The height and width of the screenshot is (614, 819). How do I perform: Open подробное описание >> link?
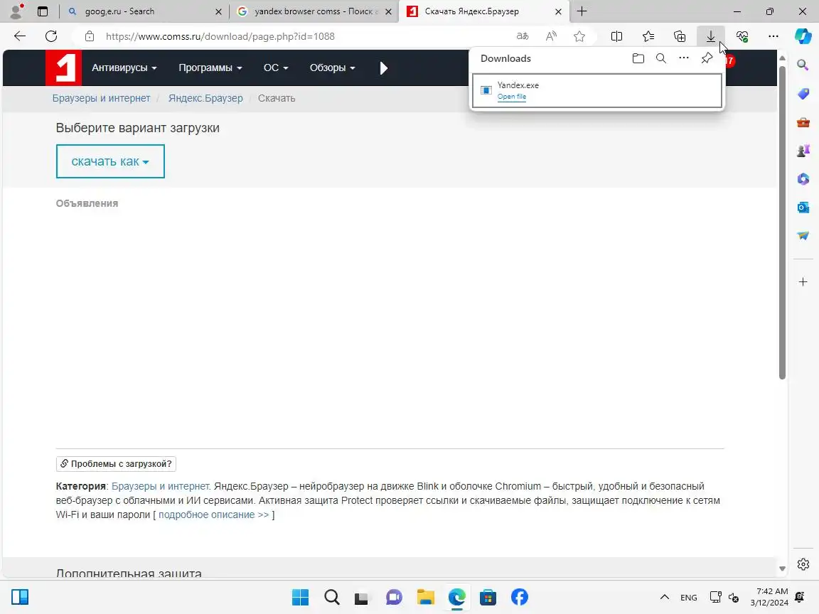[213, 515]
